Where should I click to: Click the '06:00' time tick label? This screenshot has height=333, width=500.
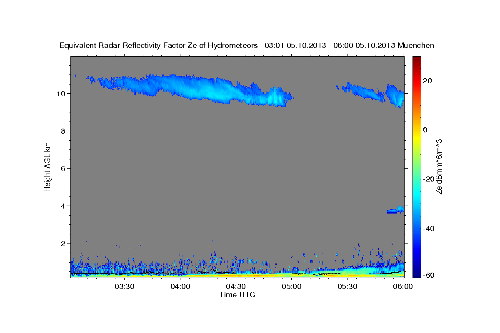[403, 287]
